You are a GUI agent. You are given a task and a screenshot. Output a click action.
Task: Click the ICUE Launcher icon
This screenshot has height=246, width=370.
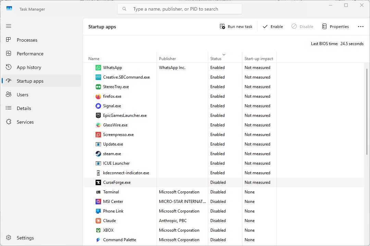[x=98, y=163]
